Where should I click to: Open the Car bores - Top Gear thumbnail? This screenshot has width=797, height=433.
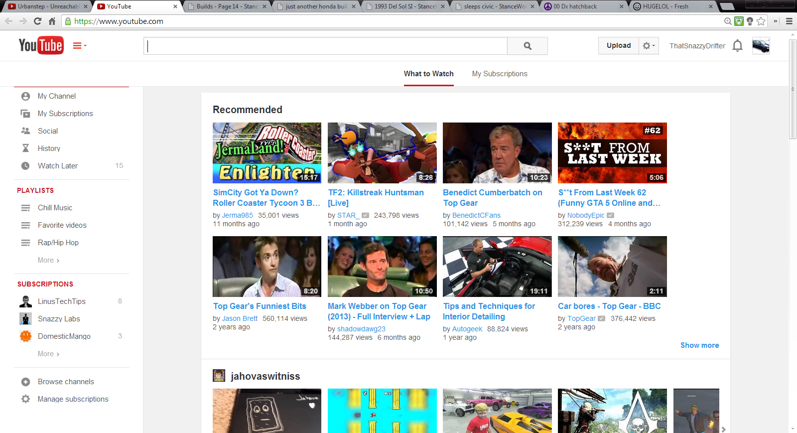612,267
